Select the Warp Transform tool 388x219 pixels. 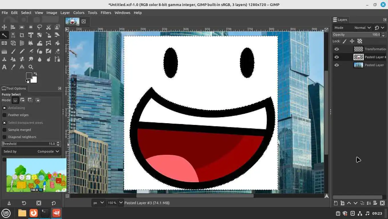click(40, 43)
